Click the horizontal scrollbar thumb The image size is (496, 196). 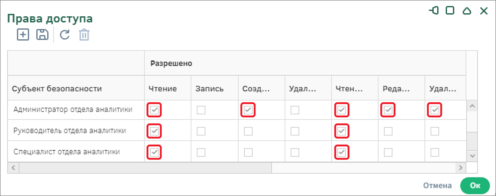pos(145,168)
